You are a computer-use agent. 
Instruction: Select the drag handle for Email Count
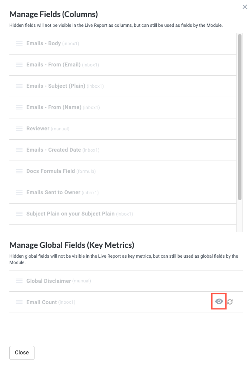(x=19, y=302)
